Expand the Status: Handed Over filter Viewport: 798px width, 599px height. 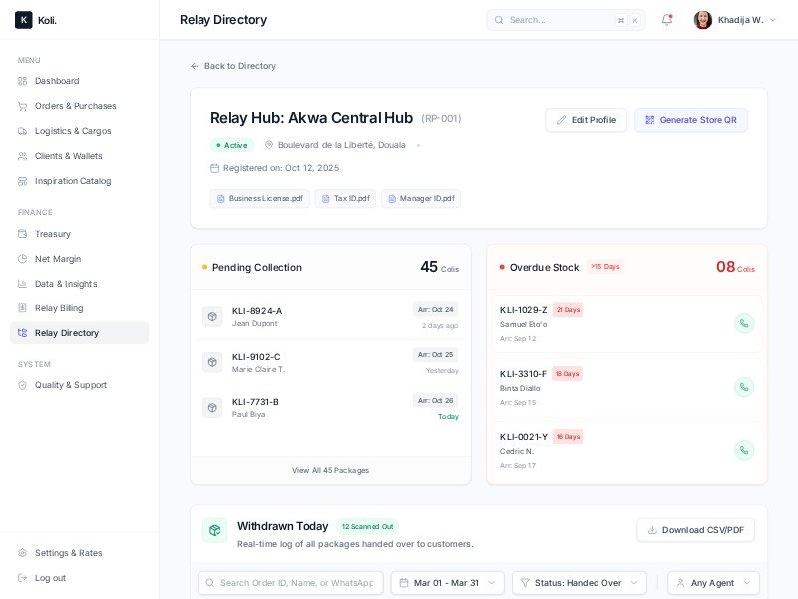579,583
